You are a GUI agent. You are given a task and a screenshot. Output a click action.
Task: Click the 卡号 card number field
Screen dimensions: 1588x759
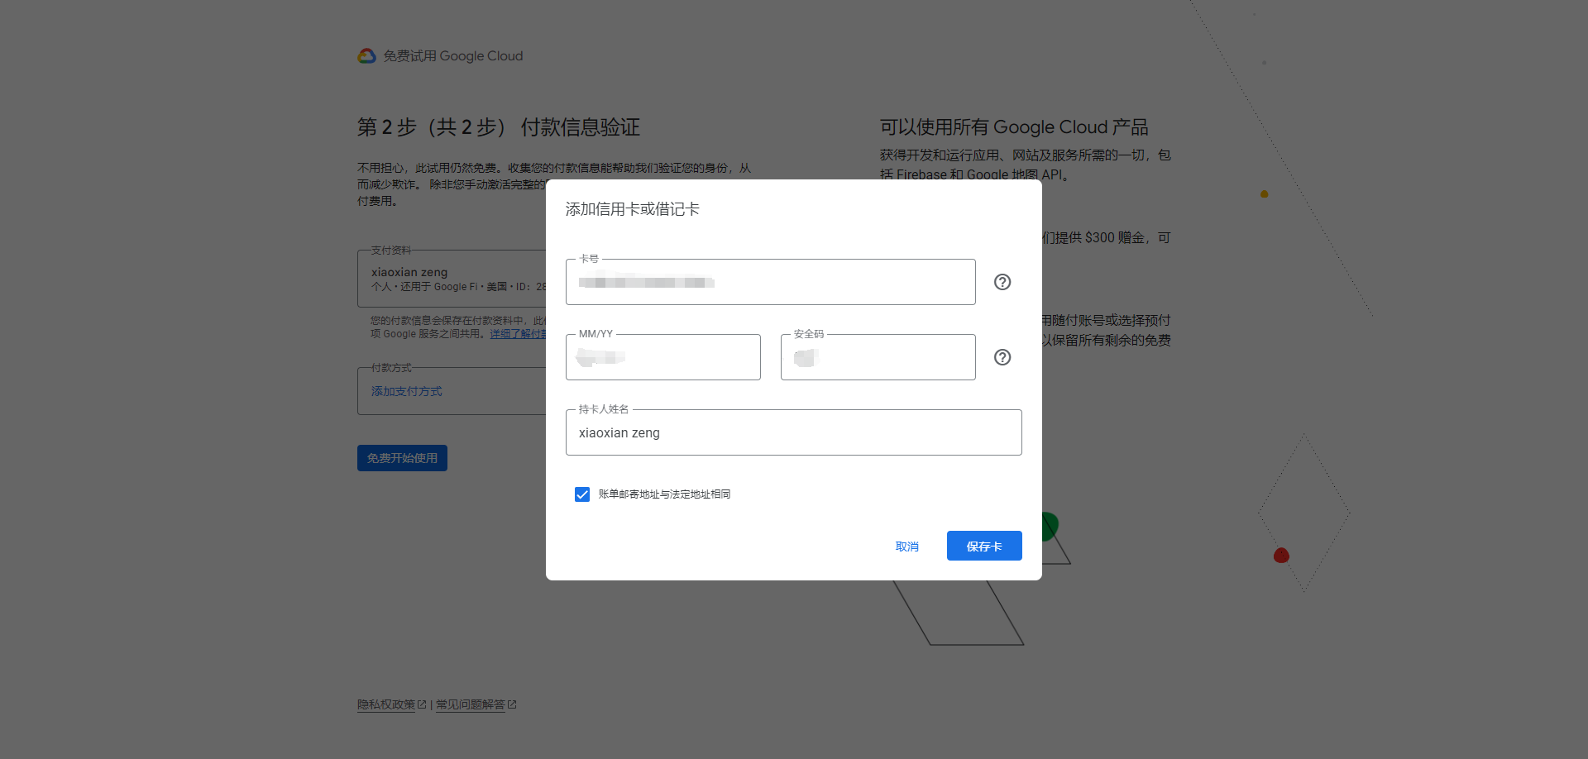(x=771, y=282)
